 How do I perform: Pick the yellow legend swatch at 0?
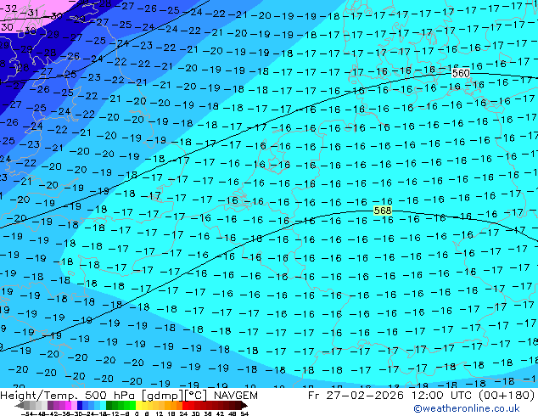pos(138,405)
